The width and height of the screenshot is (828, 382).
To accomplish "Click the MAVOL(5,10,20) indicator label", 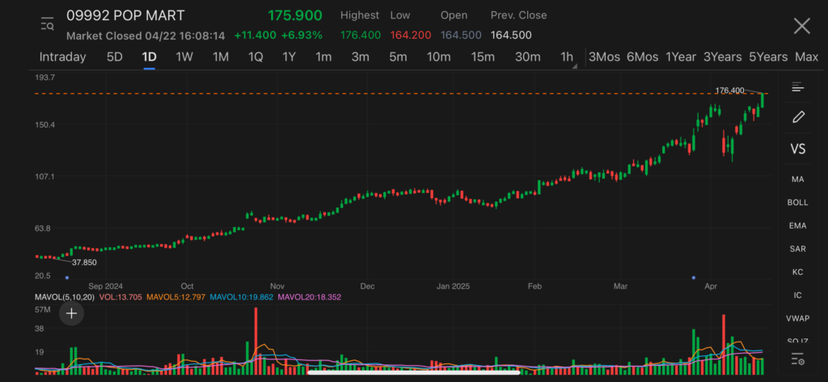I will (64, 297).
